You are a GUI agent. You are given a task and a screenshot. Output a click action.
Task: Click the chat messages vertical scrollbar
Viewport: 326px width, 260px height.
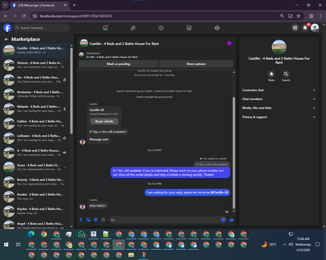click(234, 153)
